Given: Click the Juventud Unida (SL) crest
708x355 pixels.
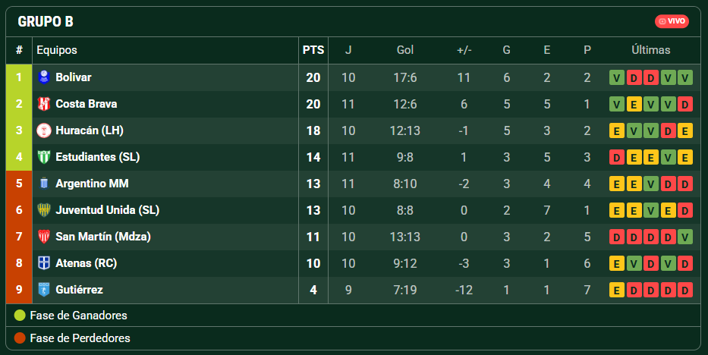Looking at the screenshot, I should point(44,210).
